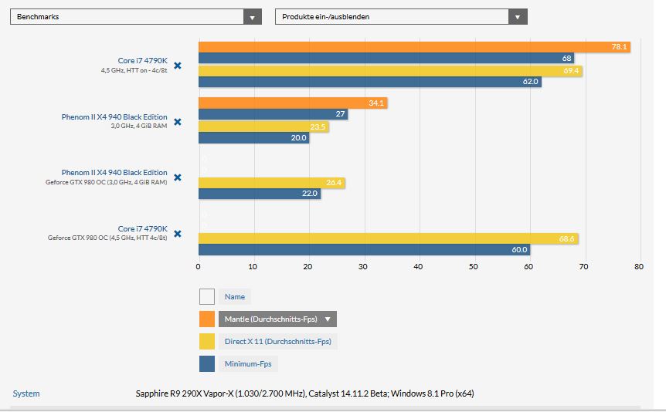Sort by Direct X 11 (Durchschnitts-Fps)
The height and width of the screenshot is (412, 666).
[x=278, y=342]
